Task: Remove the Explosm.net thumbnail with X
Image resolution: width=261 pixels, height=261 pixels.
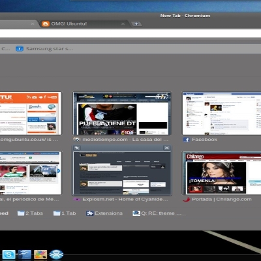Action: [x=166, y=148]
